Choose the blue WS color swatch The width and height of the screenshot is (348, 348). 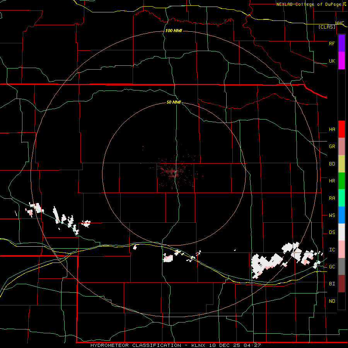[341, 215]
